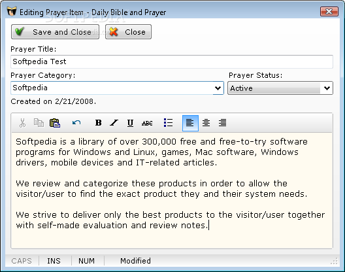Click the 'CAPS' status bar indicator

(x=22, y=261)
